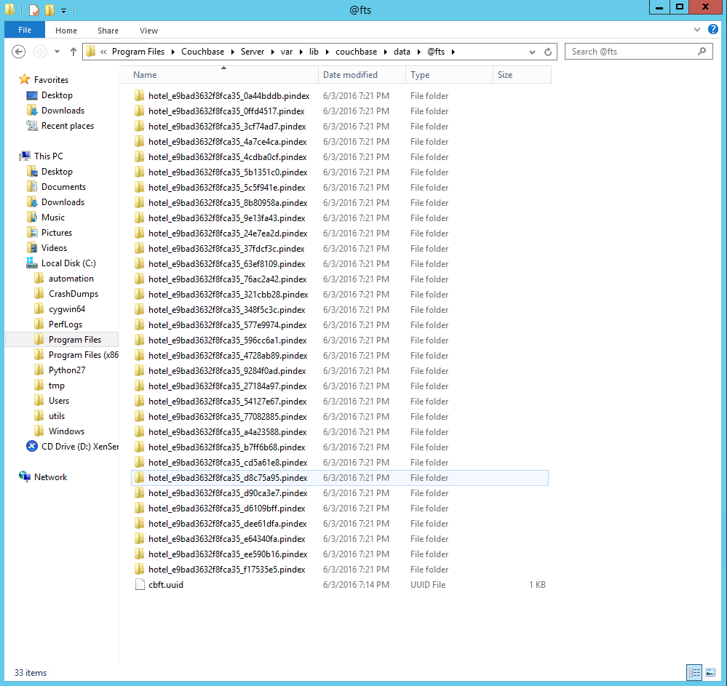Click the Back navigation arrow
The height and width of the screenshot is (686, 727).
19,52
